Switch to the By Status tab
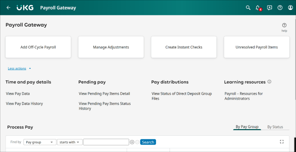 [x=275, y=127]
